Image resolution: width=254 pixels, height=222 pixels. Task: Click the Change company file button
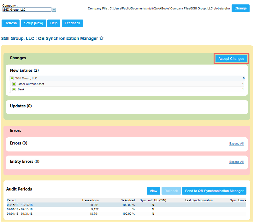240,8
